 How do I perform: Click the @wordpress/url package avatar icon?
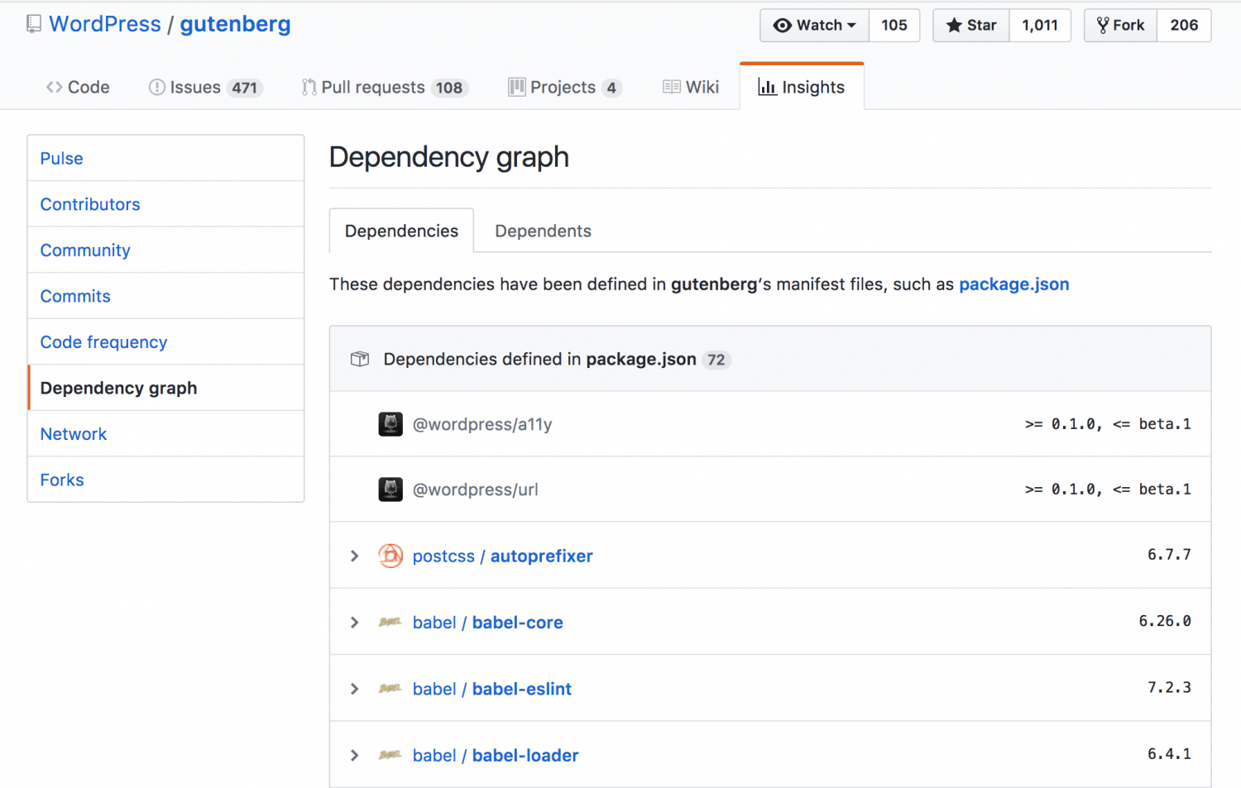coord(391,490)
